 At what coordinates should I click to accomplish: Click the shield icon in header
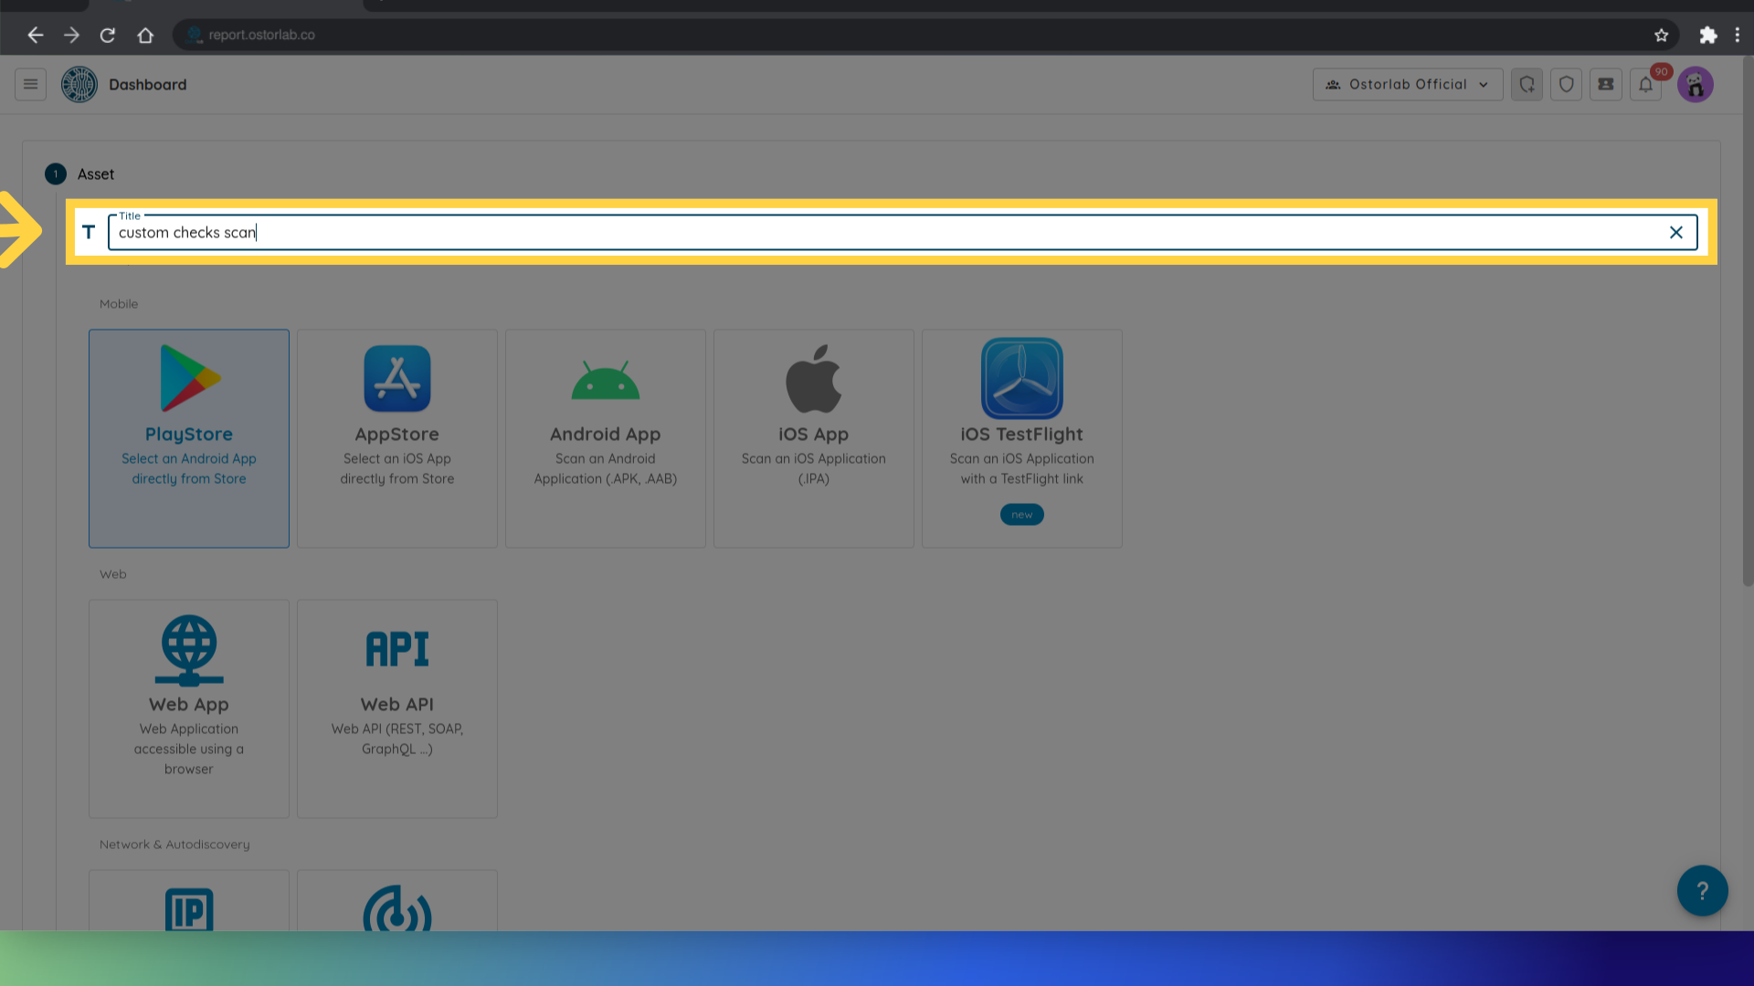[x=1566, y=84]
